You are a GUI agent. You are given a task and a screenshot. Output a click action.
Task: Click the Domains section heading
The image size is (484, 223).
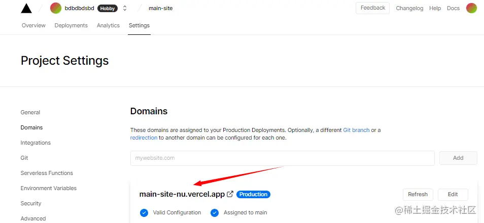[x=149, y=111]
